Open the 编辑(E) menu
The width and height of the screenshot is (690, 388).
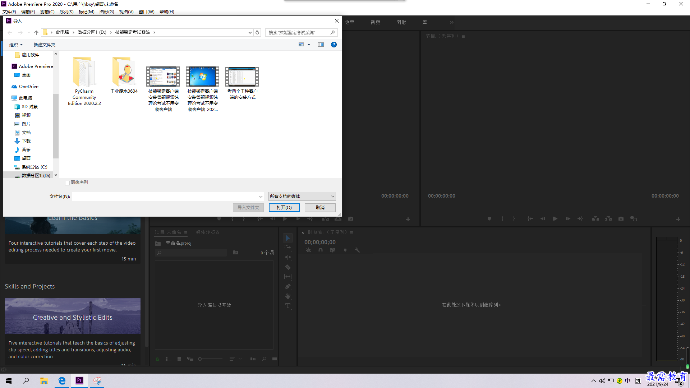point(28,12)
